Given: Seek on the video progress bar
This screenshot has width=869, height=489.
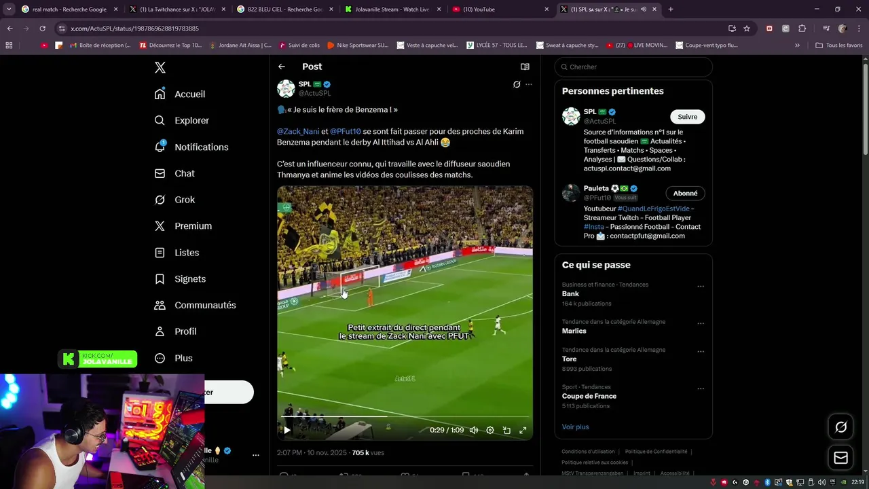Looking at the screenshot, I should click(x=405, y=416).
